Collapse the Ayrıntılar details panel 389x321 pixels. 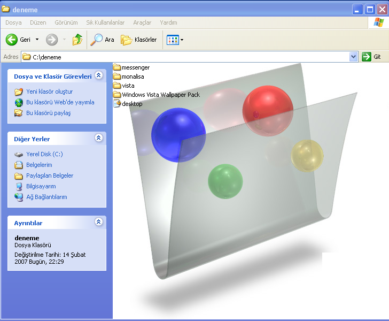(98, 222)
